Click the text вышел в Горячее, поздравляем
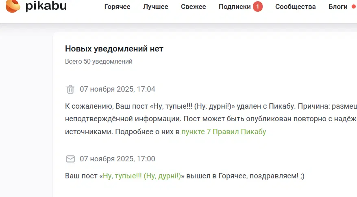357x197 pixels. (x=244, y=176)
